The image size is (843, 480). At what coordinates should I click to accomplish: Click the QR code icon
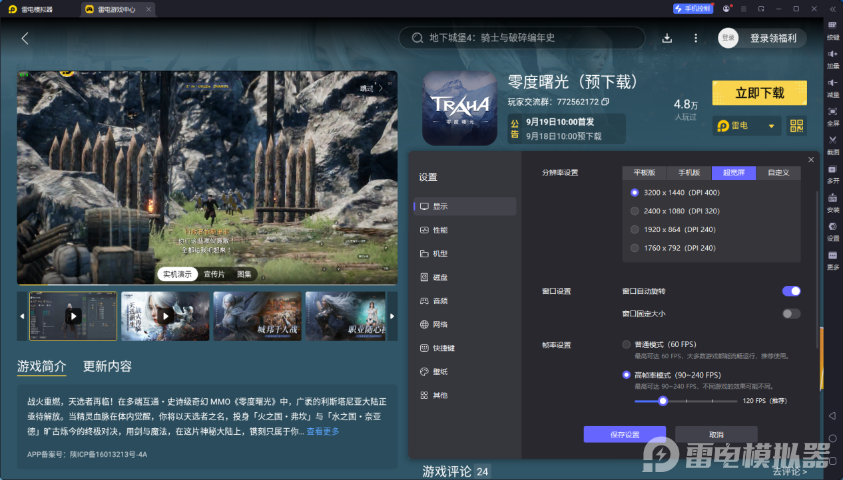pyautogui.click(x=796, y=126)
